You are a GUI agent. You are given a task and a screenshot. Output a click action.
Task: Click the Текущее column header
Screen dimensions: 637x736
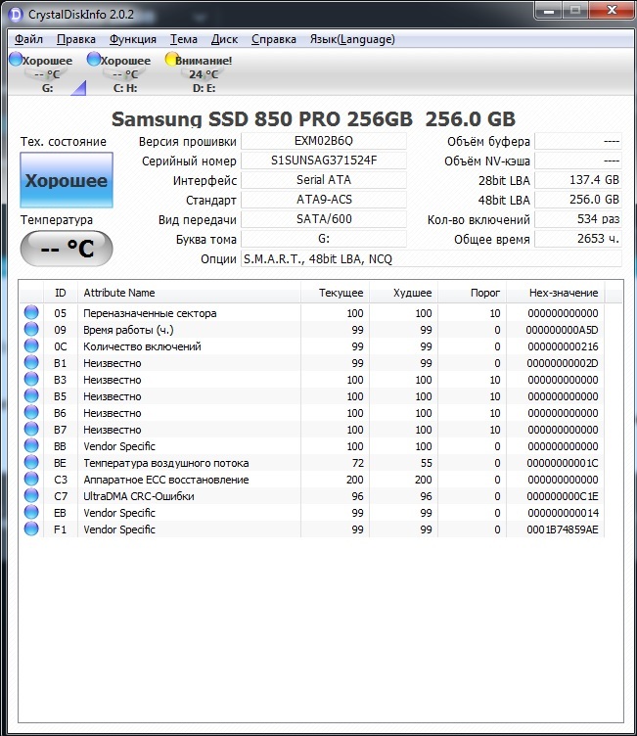click(x=336, y=293)
